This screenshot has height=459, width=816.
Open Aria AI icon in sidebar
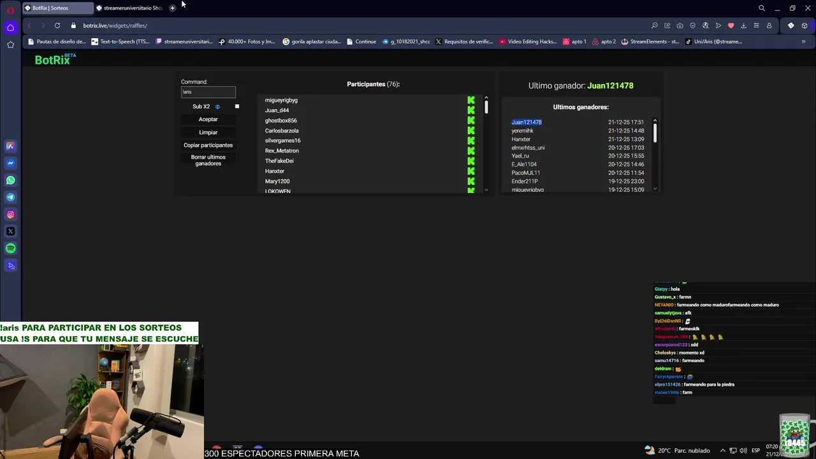10,146
